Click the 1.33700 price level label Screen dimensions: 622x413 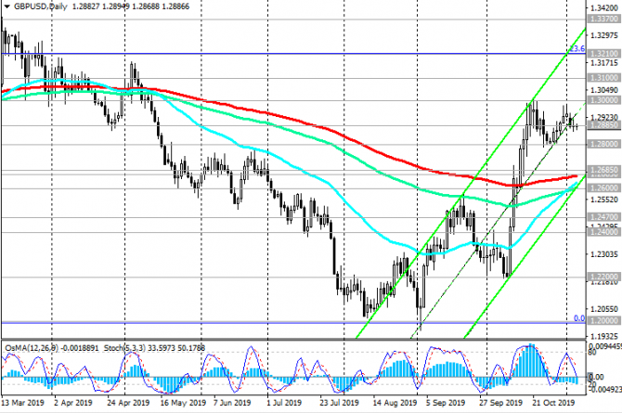tap(603, 19)
